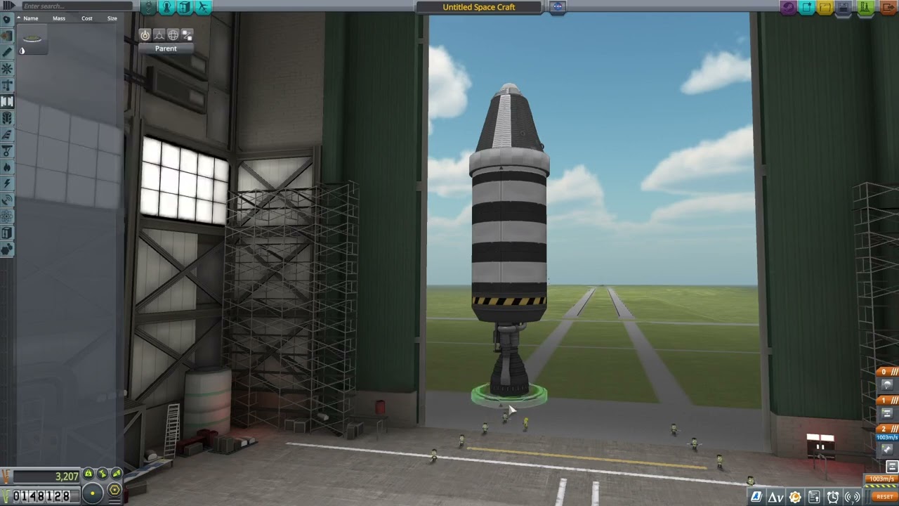Open the Contracts app
Image resolution: width=899 pixels, height=506 pixels.
pos(814,497)
